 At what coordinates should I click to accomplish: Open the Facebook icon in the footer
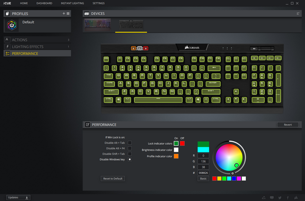[x=288, y=197]
